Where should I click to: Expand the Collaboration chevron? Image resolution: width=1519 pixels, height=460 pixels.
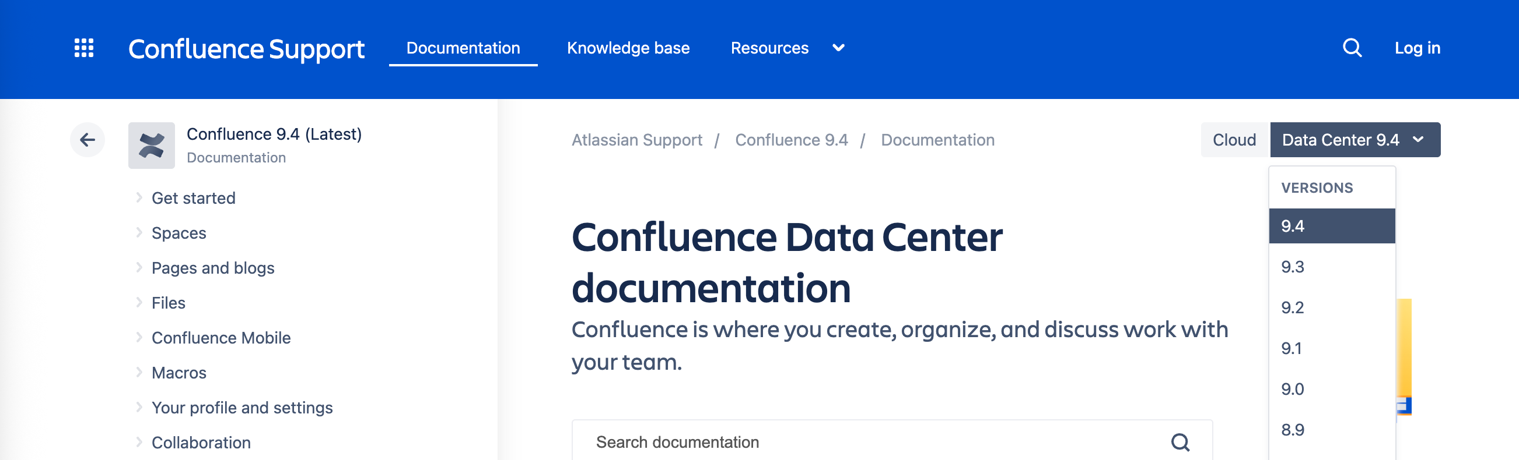click(139, 442)
